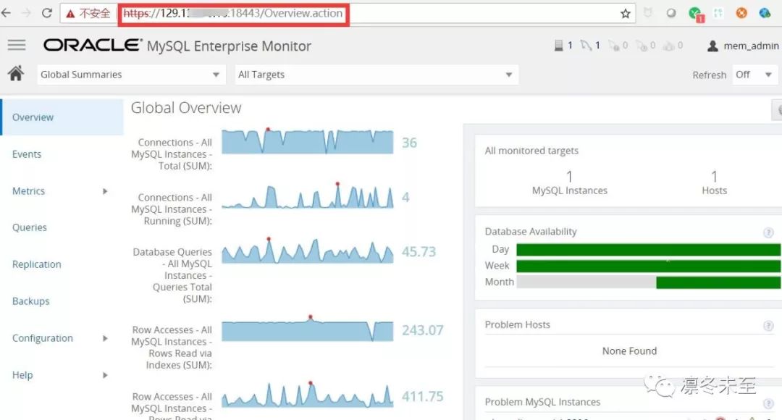Image resolution: width=782 pixels, height=420 pixels.
Task: Bookmark this page with the star icon
Action: (626, 14)
